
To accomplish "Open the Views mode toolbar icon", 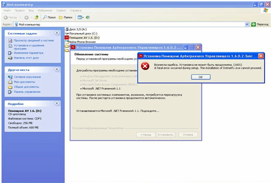I will (x=81, y=17).
